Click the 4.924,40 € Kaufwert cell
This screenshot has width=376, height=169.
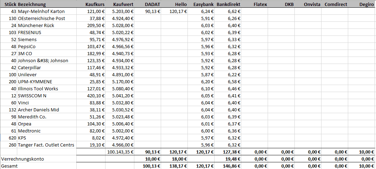[x=120, y=18]
